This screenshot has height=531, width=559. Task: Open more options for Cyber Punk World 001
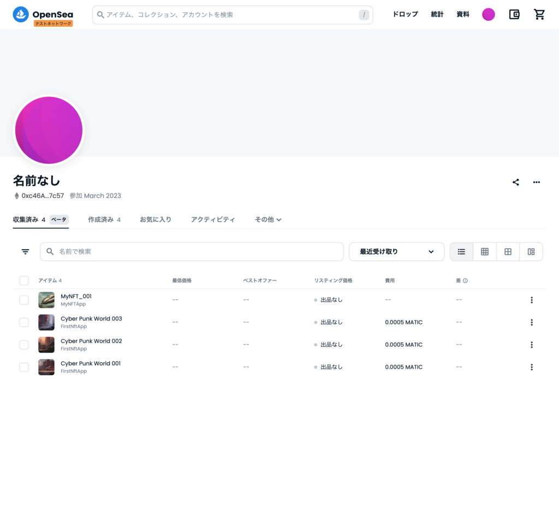pos(532,367)
